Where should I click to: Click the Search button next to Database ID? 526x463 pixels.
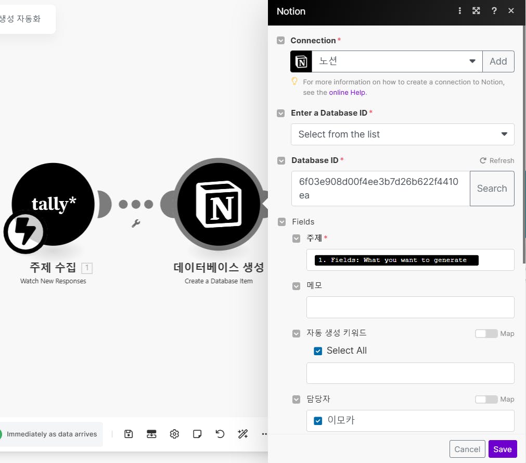coord(492,189)
